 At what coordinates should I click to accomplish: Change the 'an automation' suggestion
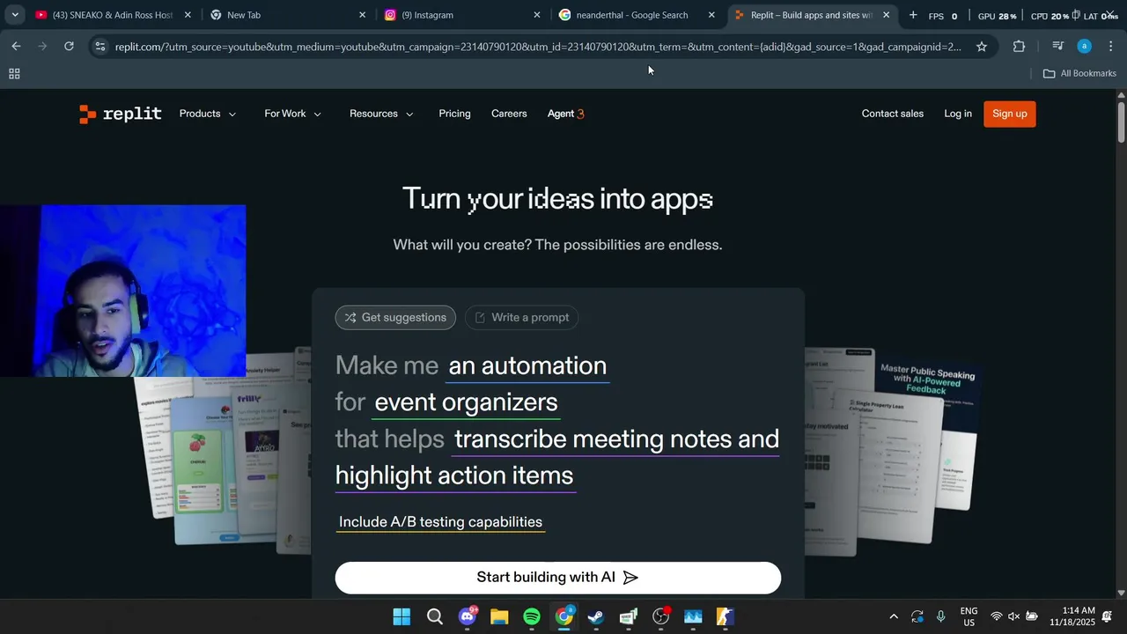point(527,366)
